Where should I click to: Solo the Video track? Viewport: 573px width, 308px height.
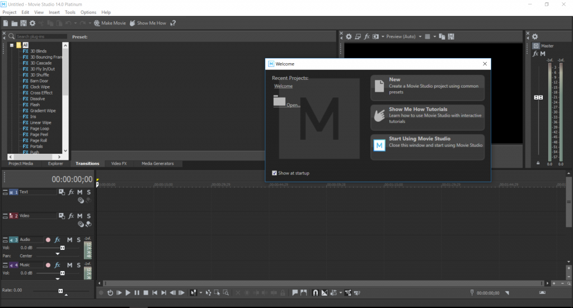(x=89, y=216)
